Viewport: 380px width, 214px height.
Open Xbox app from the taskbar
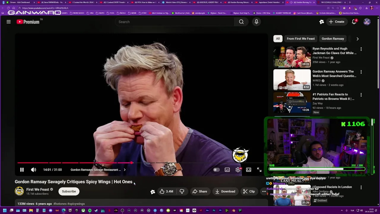click(83, 211)
